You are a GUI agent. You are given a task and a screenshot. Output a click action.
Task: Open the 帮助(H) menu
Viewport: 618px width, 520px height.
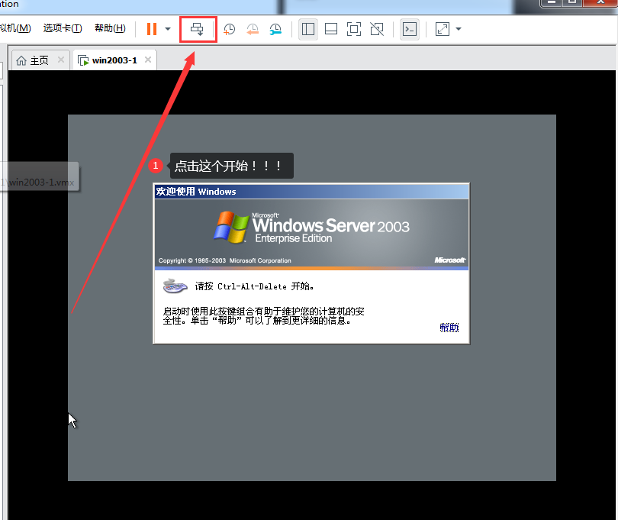(110, 28)
